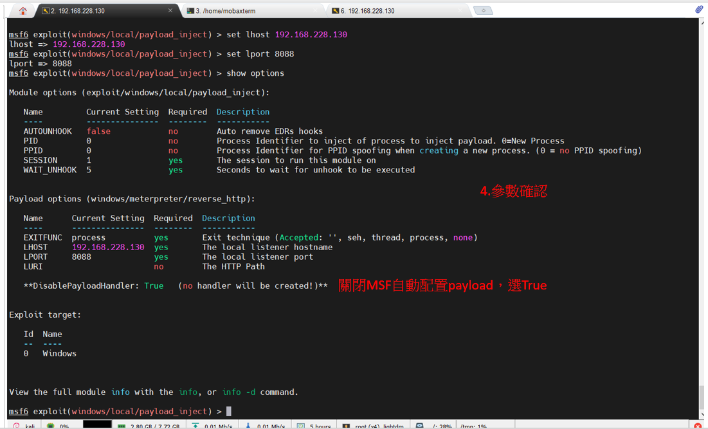Click 'Auto remove EDRs hooks' description
The width and height of the screenshot is (708, 429).
[269, 131]
